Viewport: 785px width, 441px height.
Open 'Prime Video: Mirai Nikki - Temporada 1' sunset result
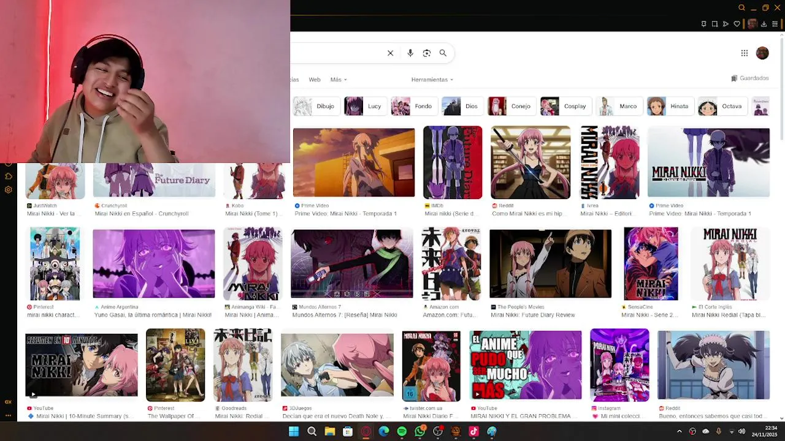coord(345,214)
